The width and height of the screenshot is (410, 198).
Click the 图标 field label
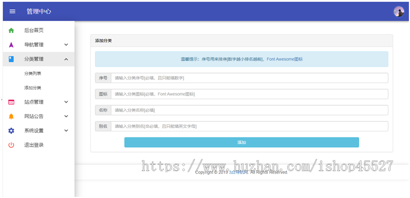pyautogui.click(x=103, y=94)
